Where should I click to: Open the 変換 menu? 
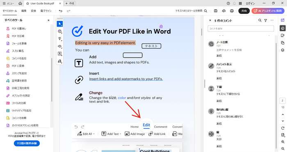pos(34,11)
